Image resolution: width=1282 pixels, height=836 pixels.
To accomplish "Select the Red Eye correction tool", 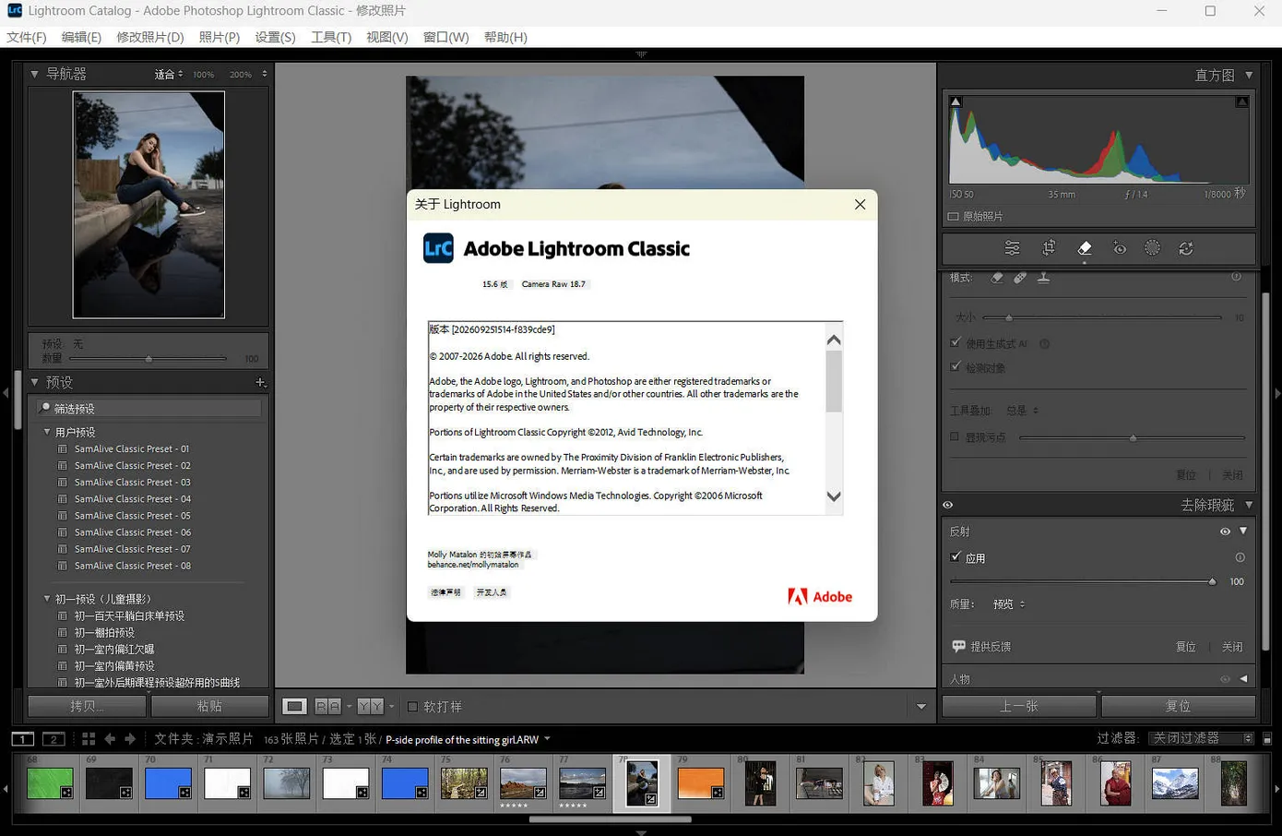I will pos(1119,248).
